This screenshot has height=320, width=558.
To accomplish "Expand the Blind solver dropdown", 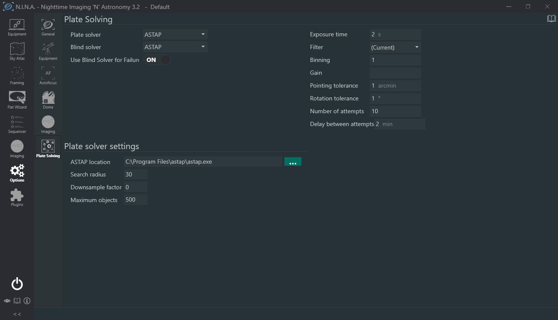I will pos(175,47).
